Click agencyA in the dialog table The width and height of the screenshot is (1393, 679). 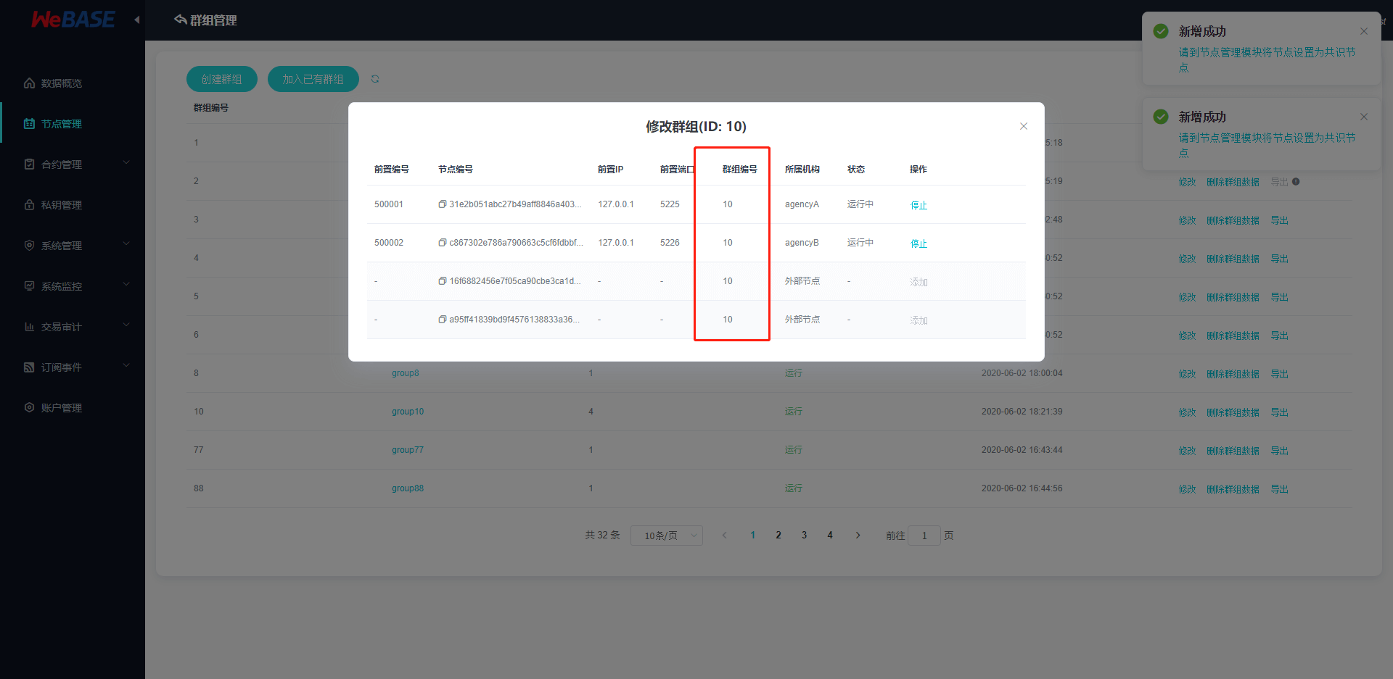[x=802, y=204]
